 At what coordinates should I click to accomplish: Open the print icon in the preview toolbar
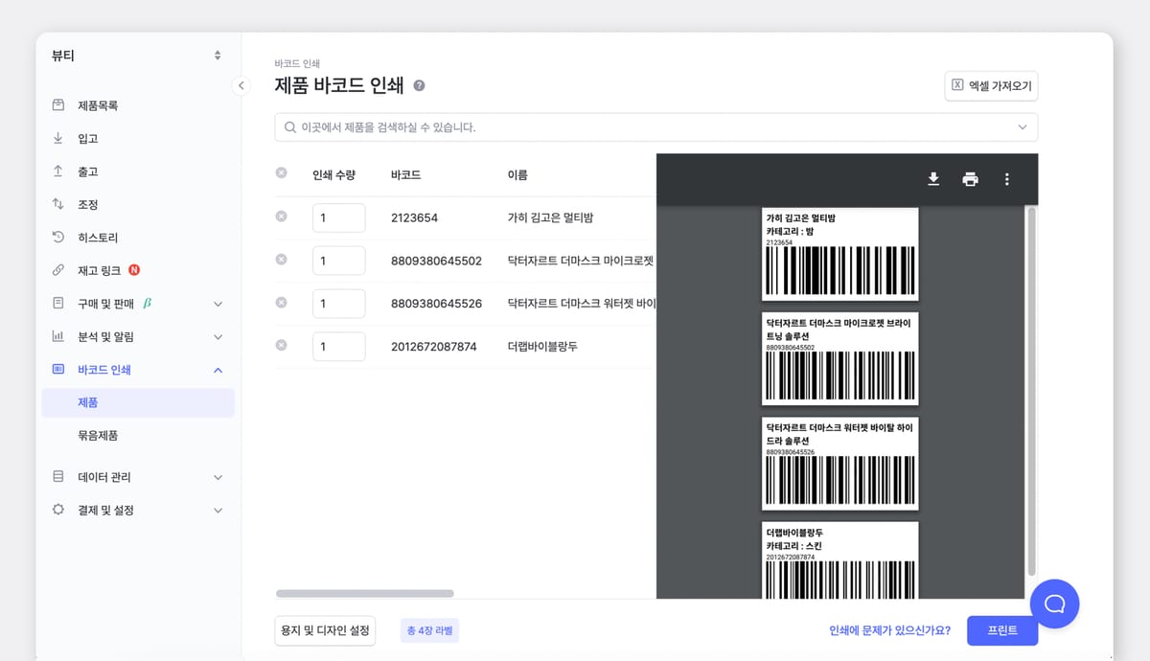(x=970, y=178)
